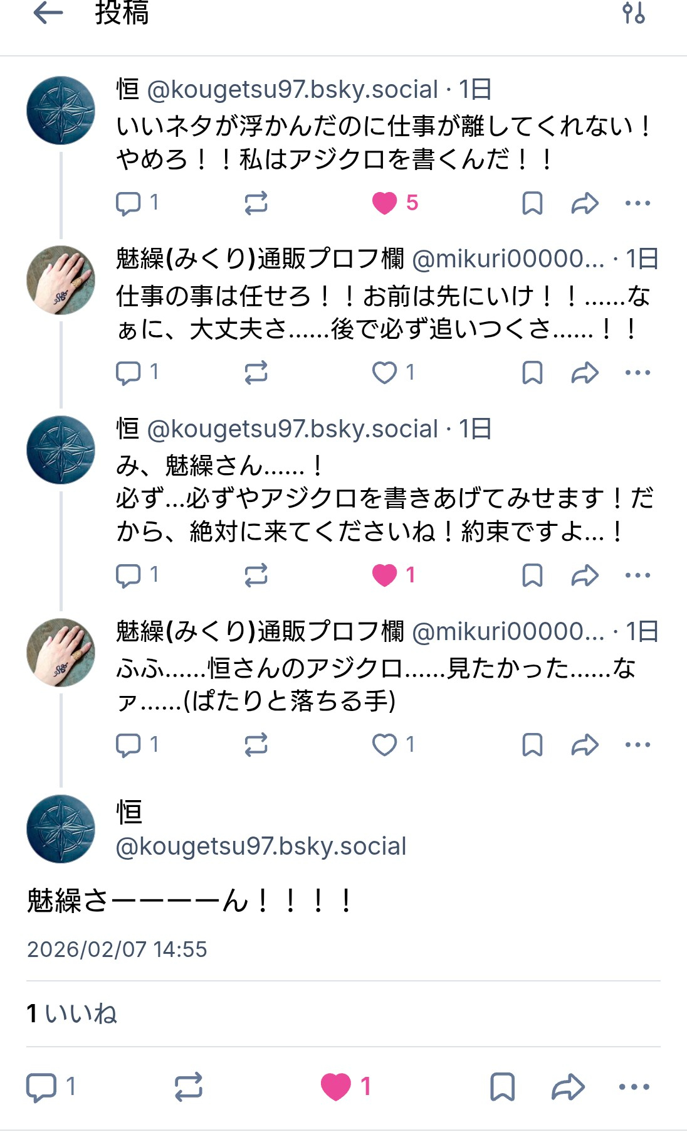Unlike the main post 魅繰さーーーーん

[x=336, y=1087]
